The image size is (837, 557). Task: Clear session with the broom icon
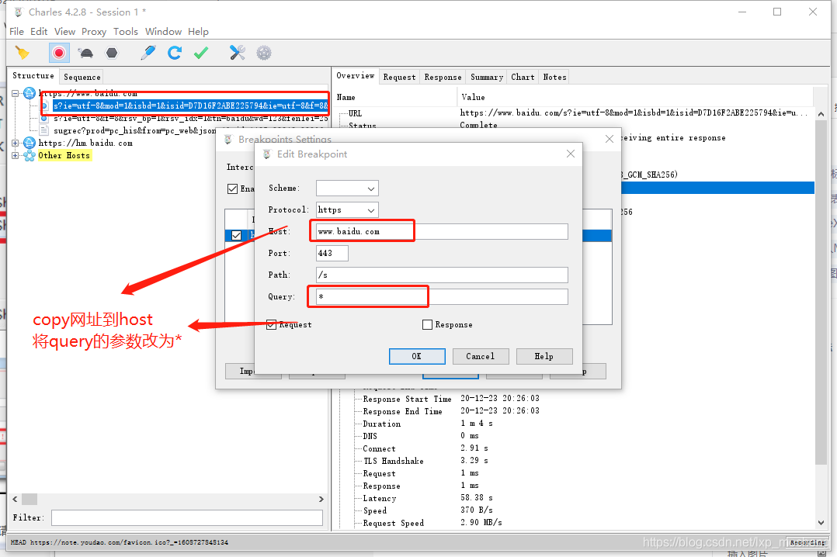click(23, 53)
